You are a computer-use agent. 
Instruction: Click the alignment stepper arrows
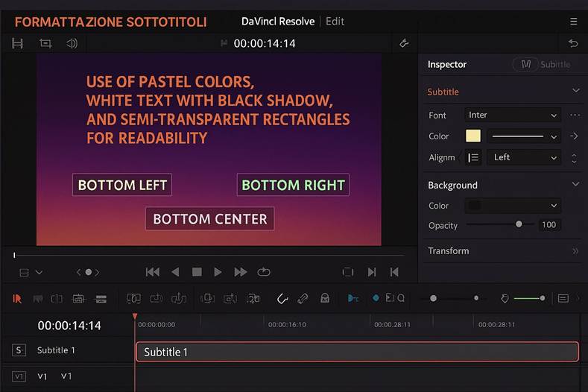[574, 158]
